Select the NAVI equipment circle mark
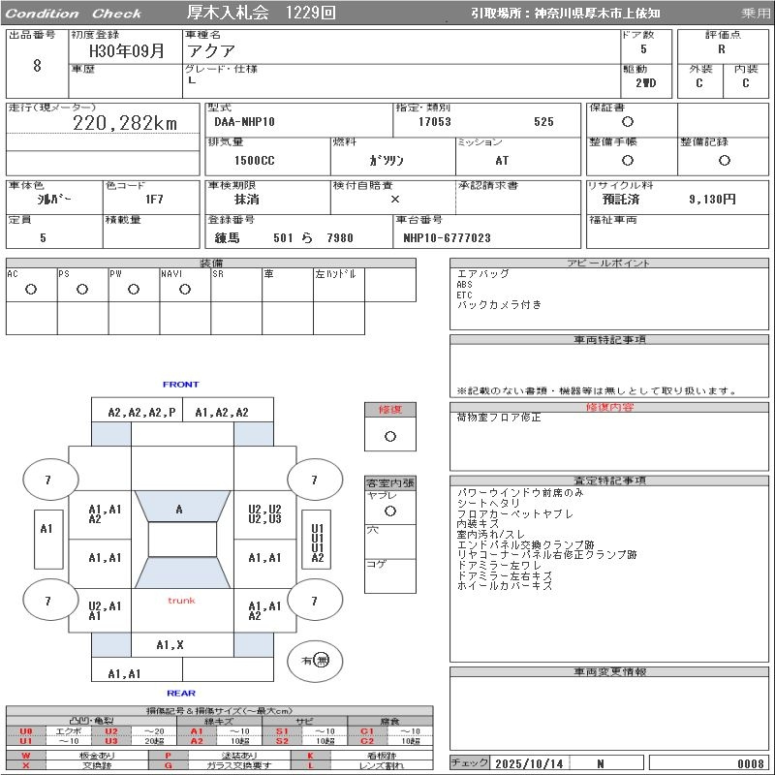775x775 pixels. click(185, 290)
